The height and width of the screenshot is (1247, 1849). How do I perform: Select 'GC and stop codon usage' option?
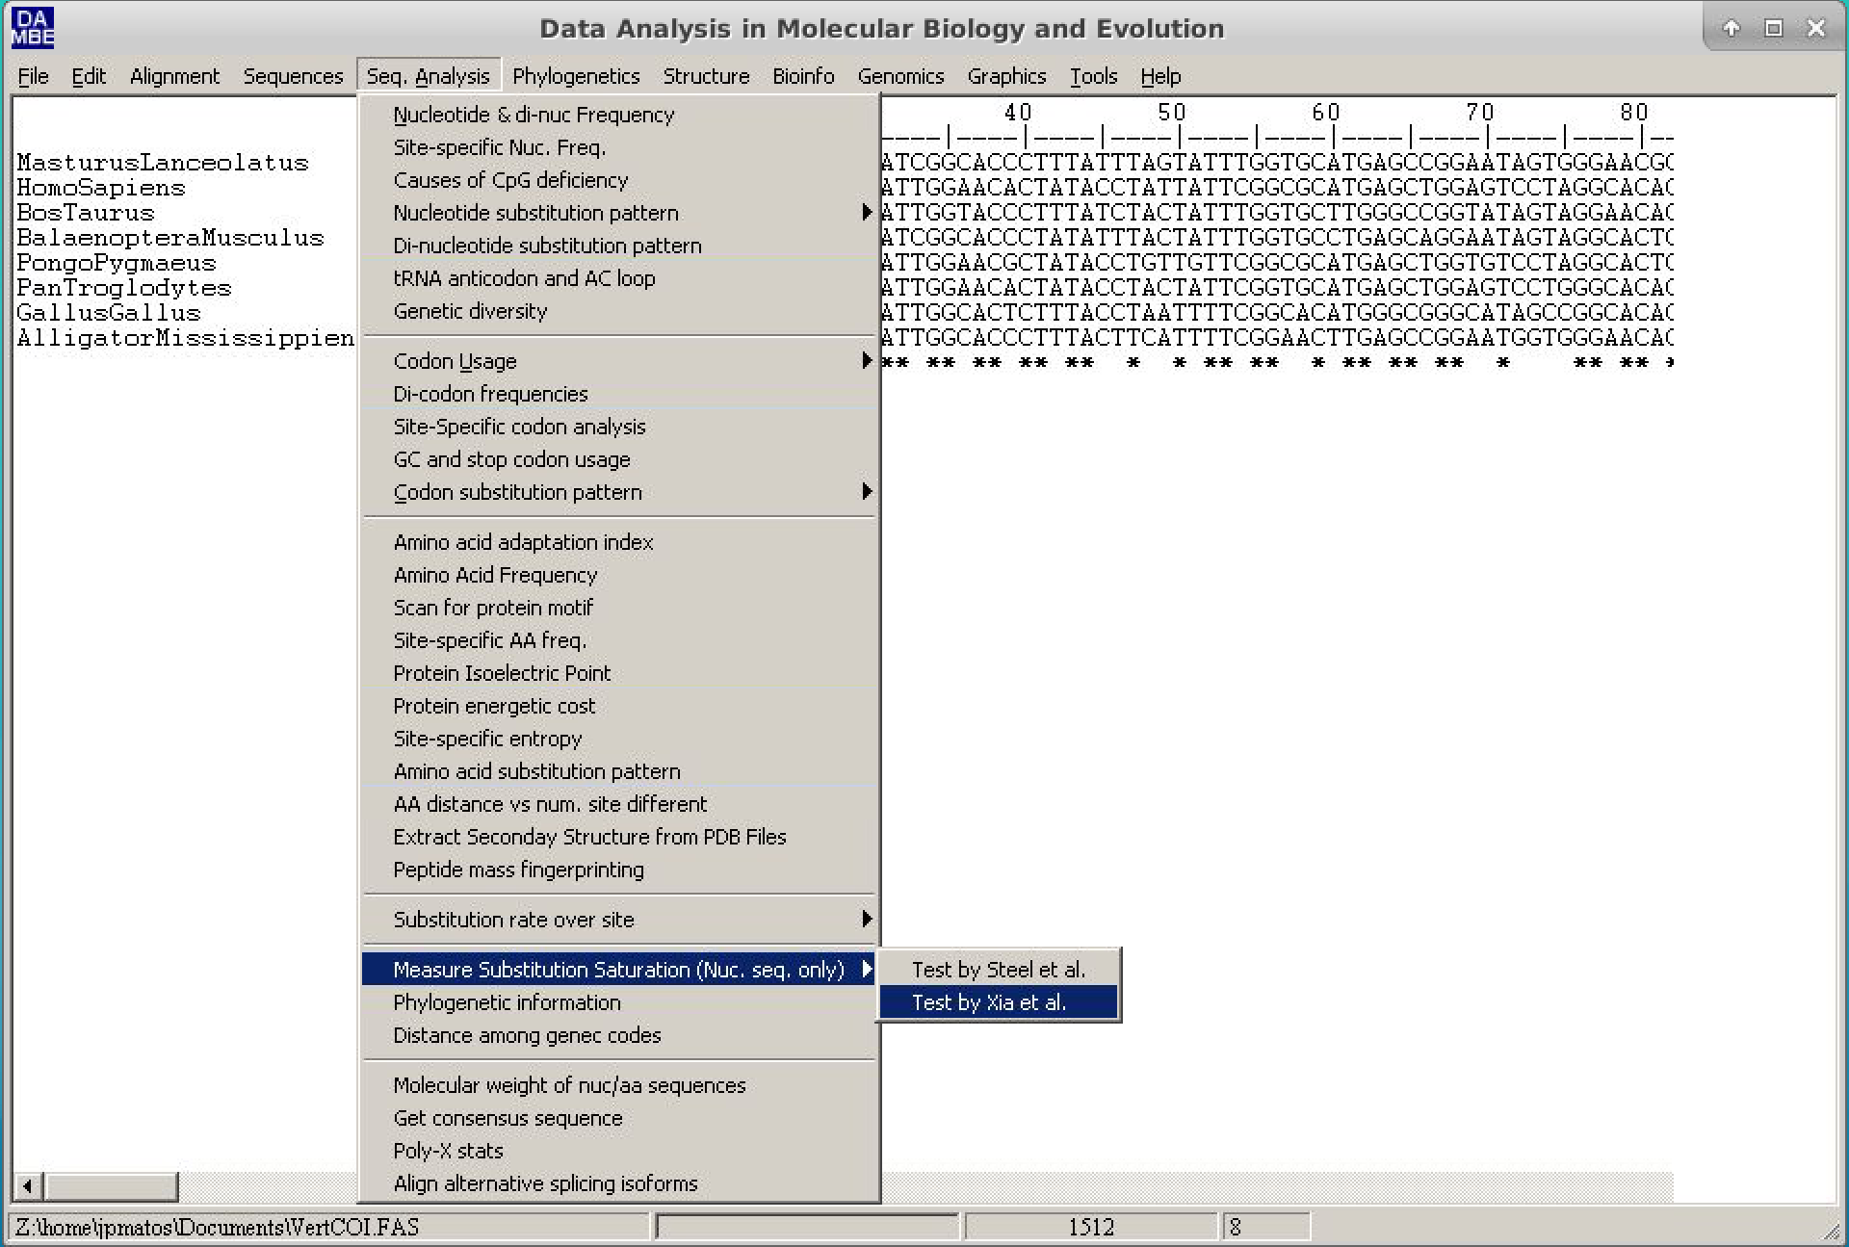[x=511, y=459]
